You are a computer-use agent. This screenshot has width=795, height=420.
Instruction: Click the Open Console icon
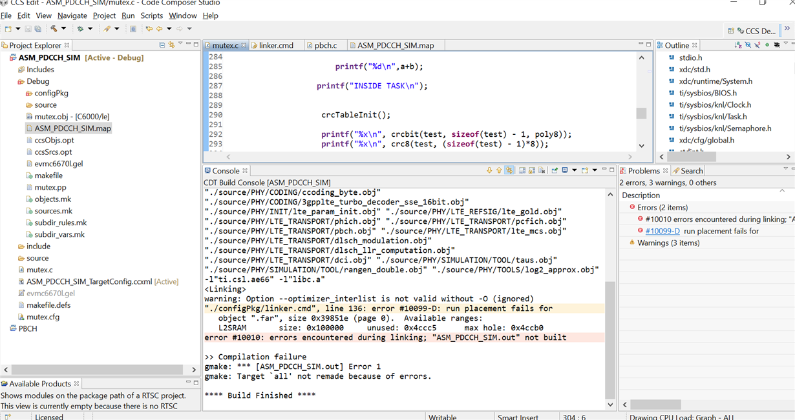(585, 170)
